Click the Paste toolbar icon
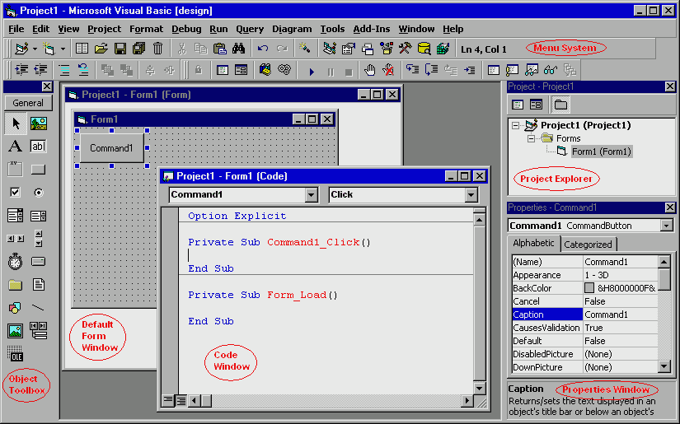 pyautogui.click(x=220, y=49)
